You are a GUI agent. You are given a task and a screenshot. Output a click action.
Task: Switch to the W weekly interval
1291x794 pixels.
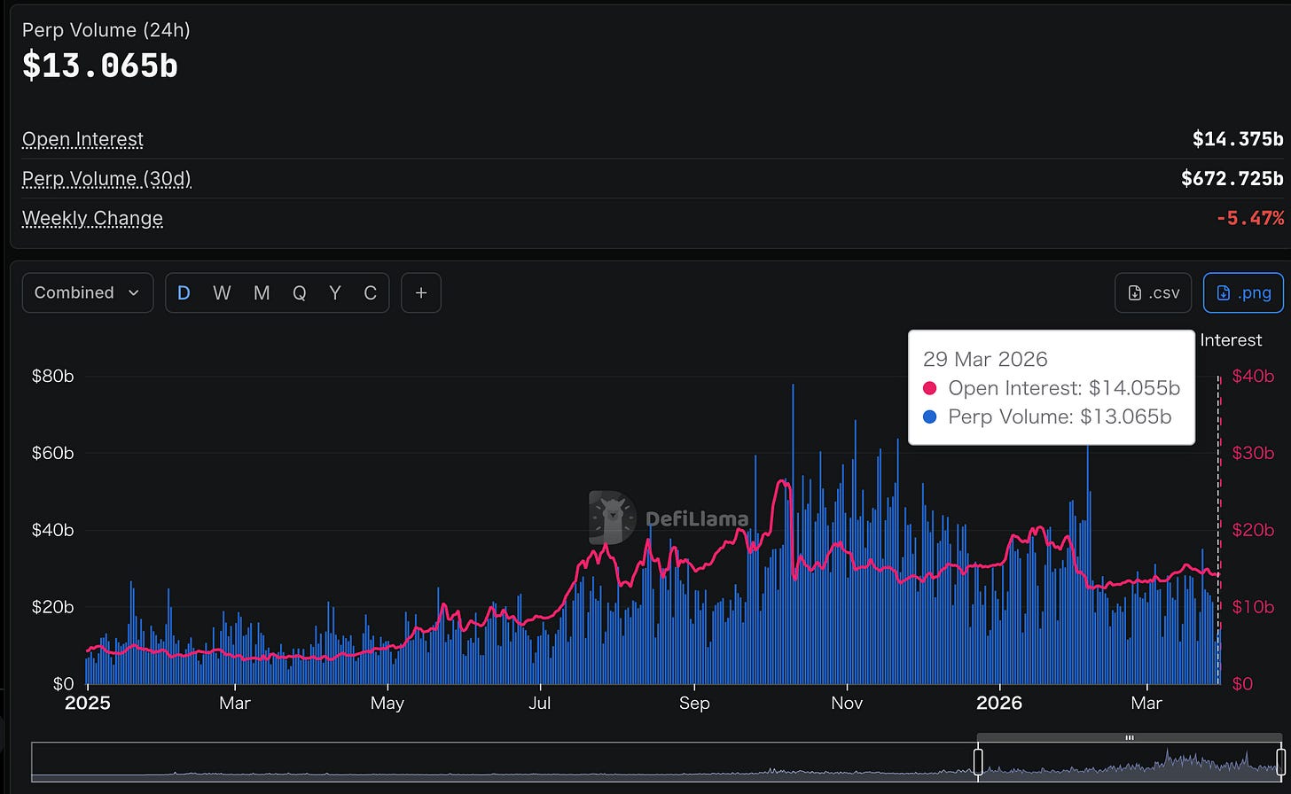[x=222, y=292]
